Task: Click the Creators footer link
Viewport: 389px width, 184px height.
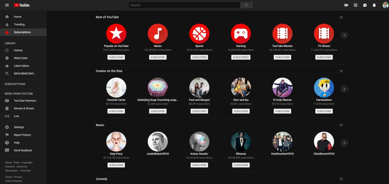Action: pyautogui.click(x=10, y=167)
